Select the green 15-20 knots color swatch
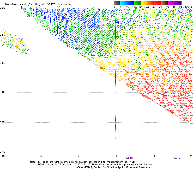This screenshot has width=193, height=169. [x=137, y=3]
